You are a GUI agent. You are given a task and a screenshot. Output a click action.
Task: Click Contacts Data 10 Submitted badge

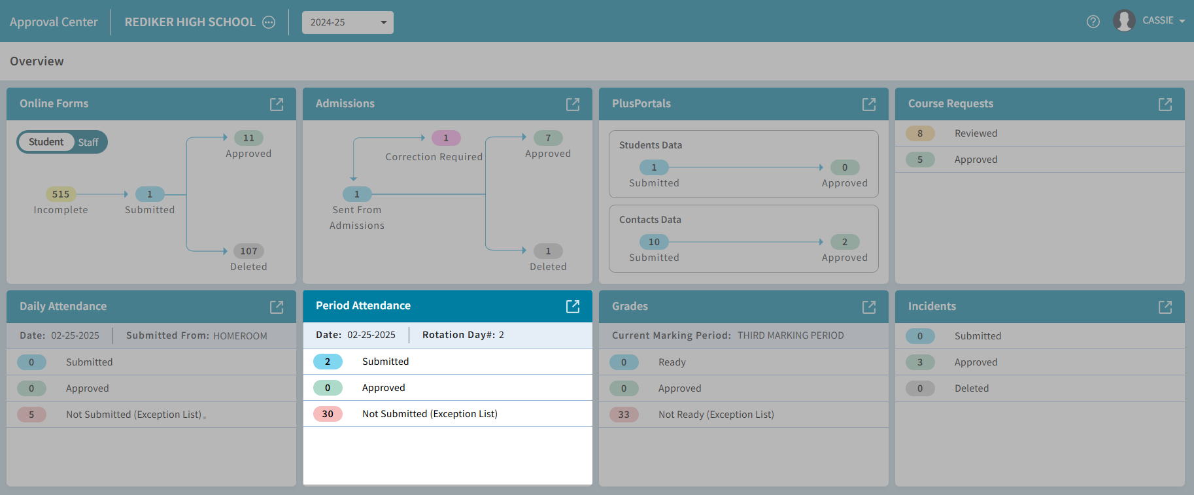click(654, 242)
